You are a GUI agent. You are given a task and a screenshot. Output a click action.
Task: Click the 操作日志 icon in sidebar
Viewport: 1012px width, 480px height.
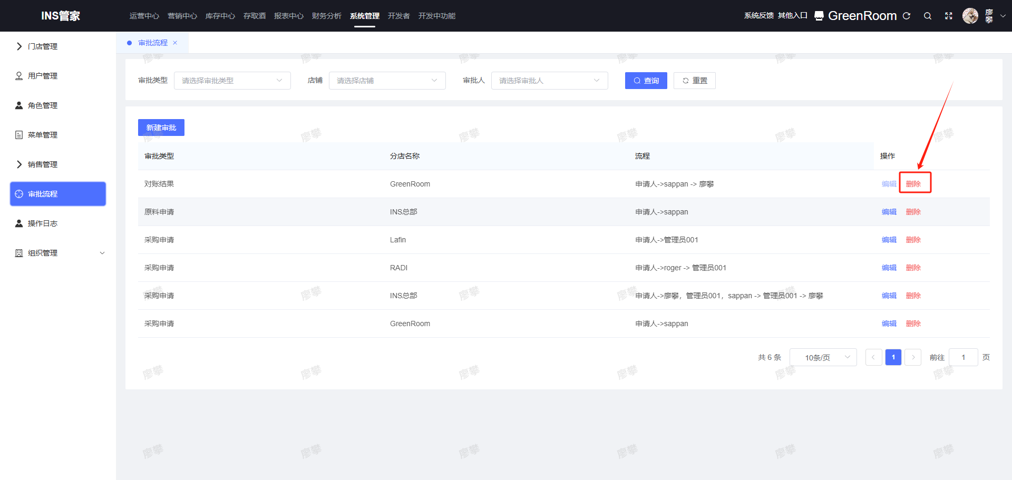click(x=19, y=223)
